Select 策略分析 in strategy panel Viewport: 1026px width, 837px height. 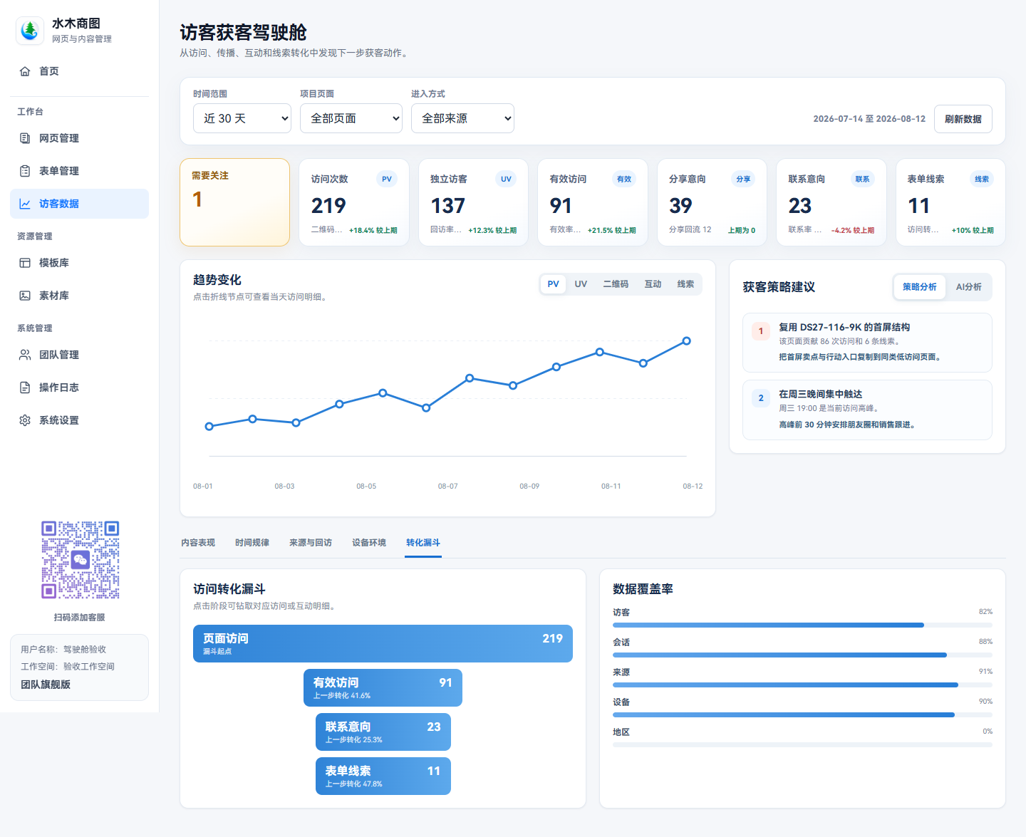coord(920,287)
